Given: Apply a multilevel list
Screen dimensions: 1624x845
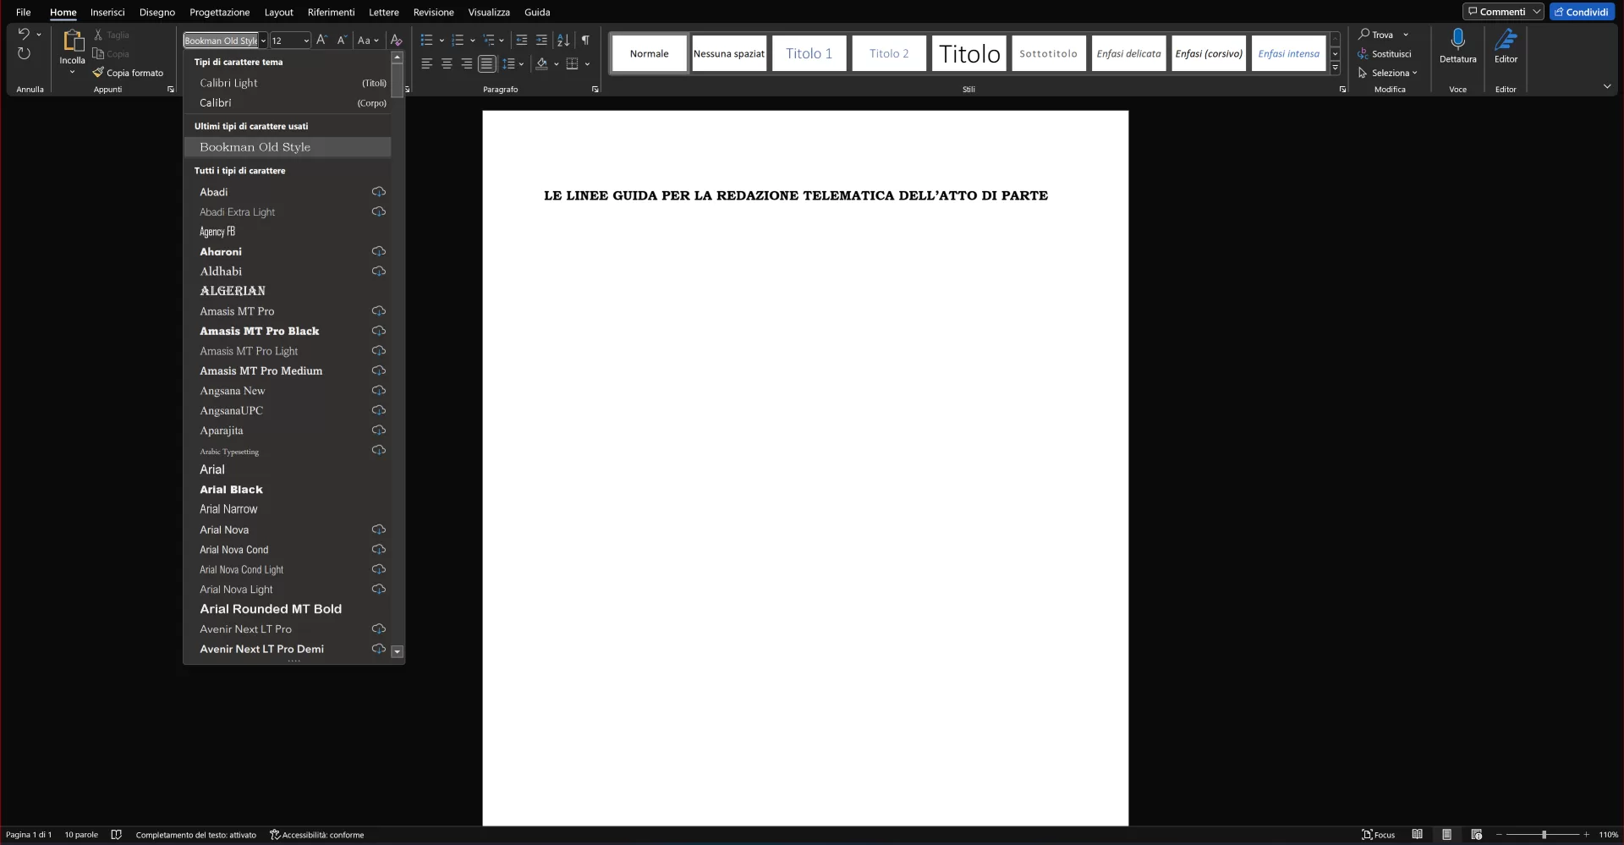Looking at the screenshot, I should tap(489, 40).
